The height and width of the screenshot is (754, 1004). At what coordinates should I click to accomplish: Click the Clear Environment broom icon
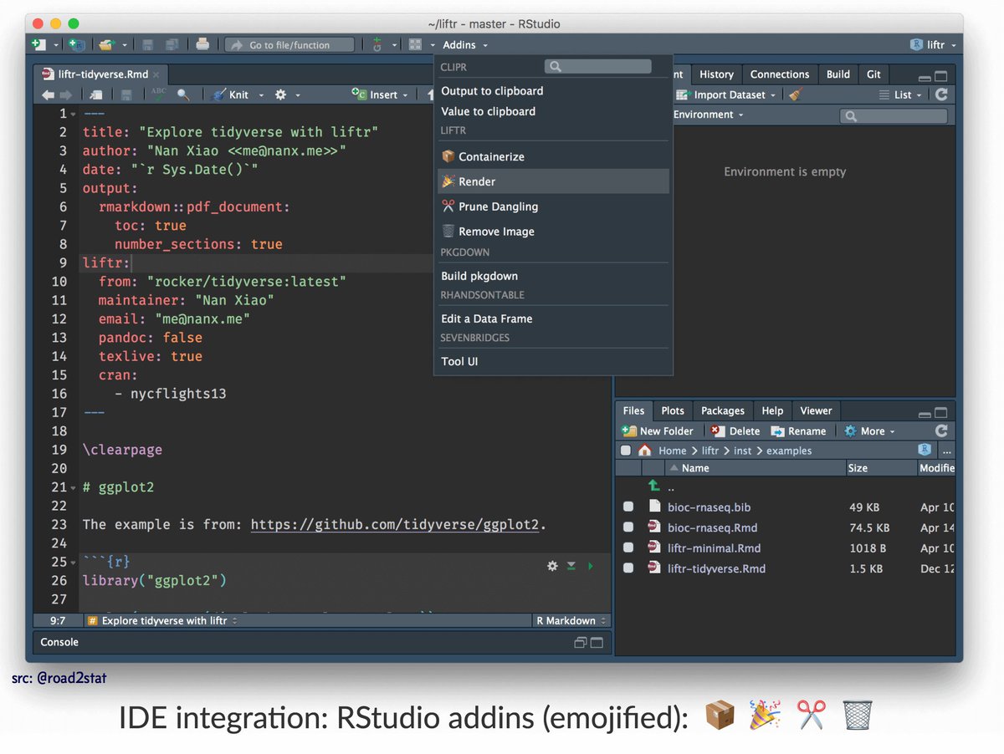(796, 94)
